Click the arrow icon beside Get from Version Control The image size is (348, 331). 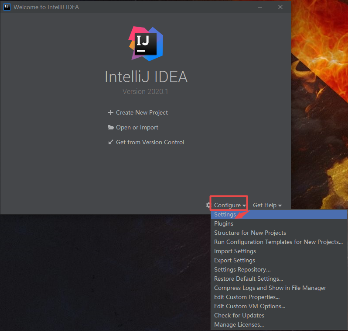point(110,142)
